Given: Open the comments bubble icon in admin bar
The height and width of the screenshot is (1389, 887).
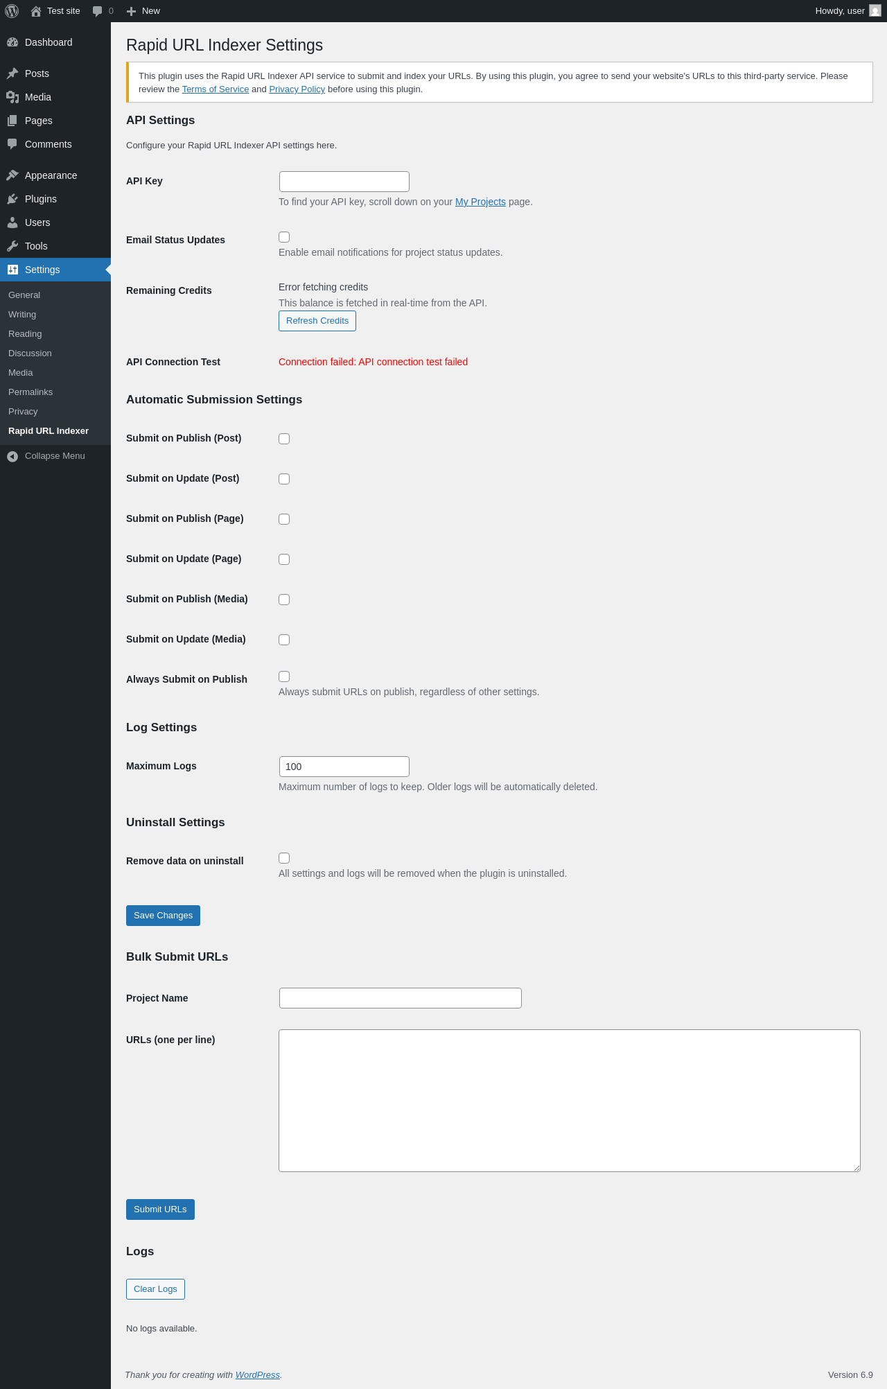Looking at the screenshot, I should coord(97,11).
